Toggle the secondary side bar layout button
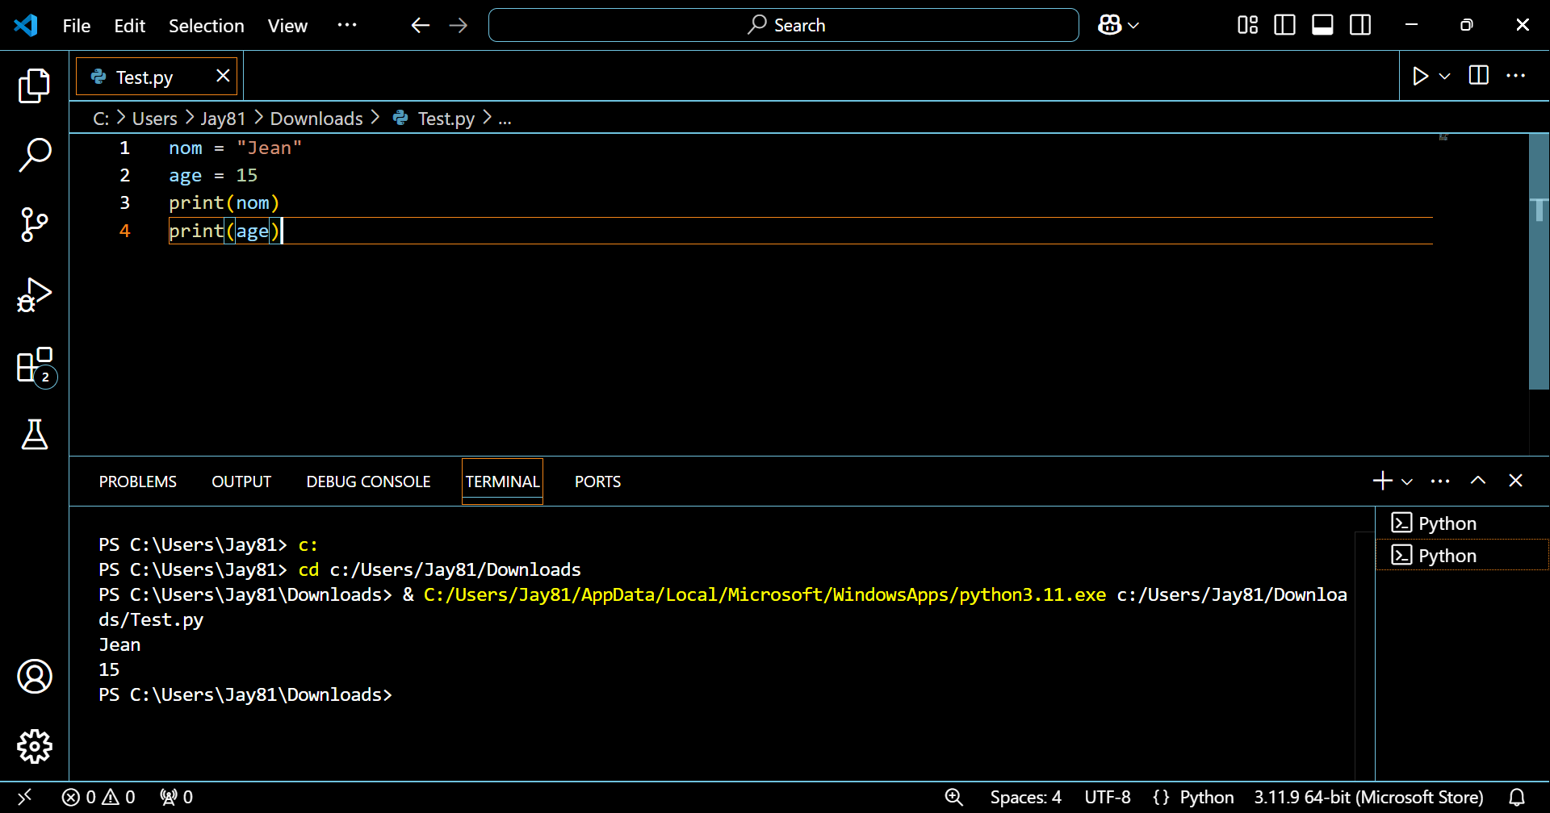 [1360, 25]
